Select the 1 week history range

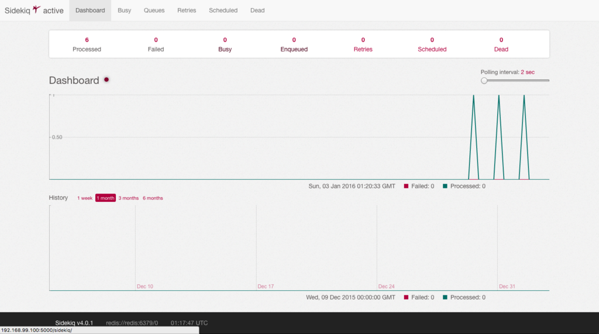point(85,198)
